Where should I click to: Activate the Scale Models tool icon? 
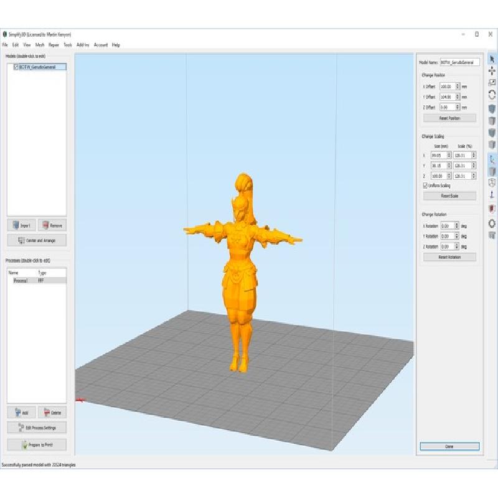pos(492,83)
